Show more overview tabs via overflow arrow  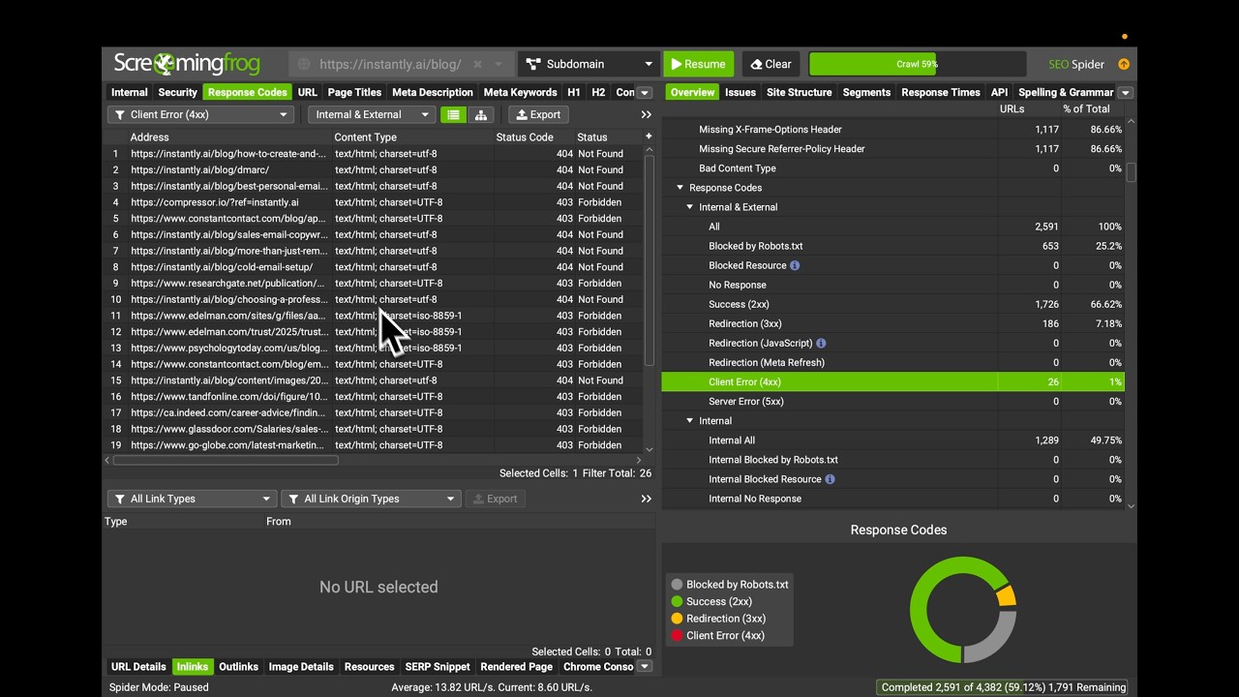[1125, 93]
